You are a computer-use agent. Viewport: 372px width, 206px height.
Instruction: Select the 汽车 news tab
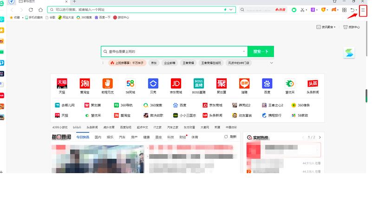(x=122, y=137)
